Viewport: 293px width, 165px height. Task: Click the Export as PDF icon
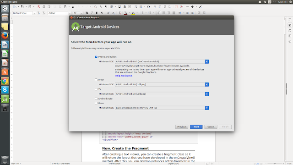(38, 7)
